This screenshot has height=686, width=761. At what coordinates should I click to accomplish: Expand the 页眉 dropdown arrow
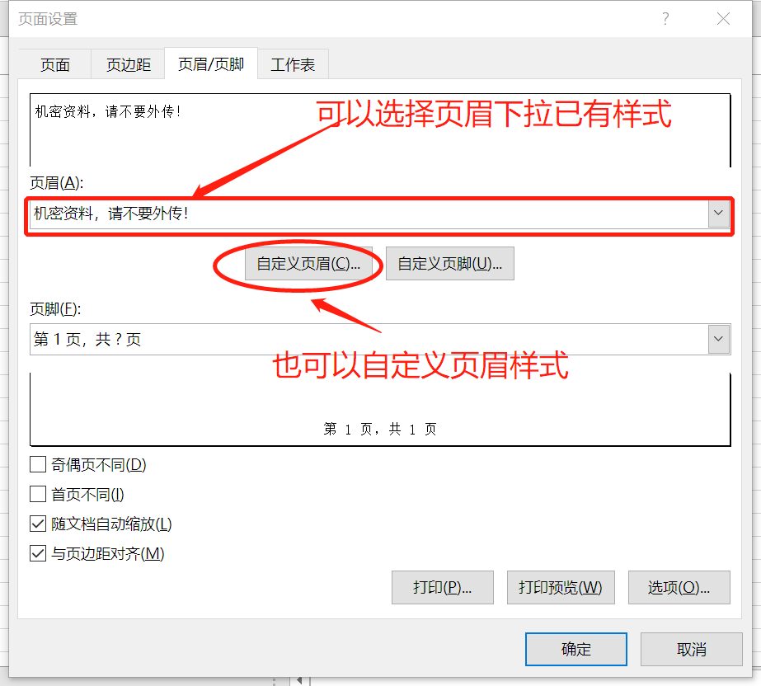(719, 213)
